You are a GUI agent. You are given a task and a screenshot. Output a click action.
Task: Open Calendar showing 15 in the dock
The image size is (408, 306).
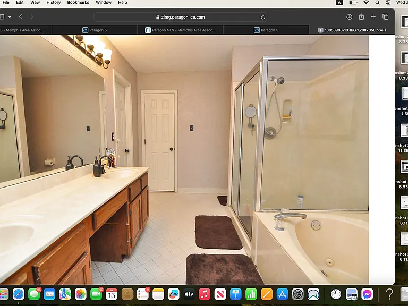pyautogui.click(x=112, y=294)
